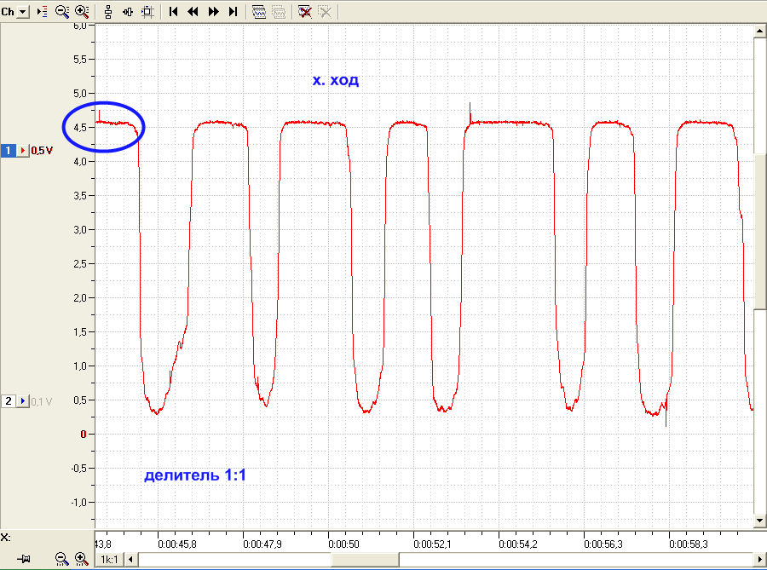Click the 0:00:58,3 time axis label
Image resolution: width=767 pixels, height=570 pixels.
pyautogui.click(x=689, y=544)
